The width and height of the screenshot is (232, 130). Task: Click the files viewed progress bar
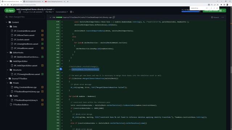191,12
